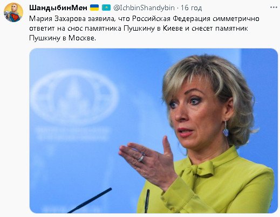The width and height of the screenshot is (280, 217).
Task: Open the three-dot more options menu
Action: click(x=274, y=8)
